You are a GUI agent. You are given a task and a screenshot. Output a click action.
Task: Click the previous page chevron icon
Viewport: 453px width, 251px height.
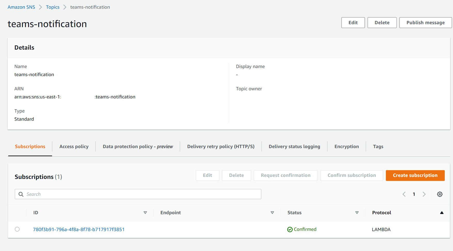pyautogui.click(x=404, y=194)
